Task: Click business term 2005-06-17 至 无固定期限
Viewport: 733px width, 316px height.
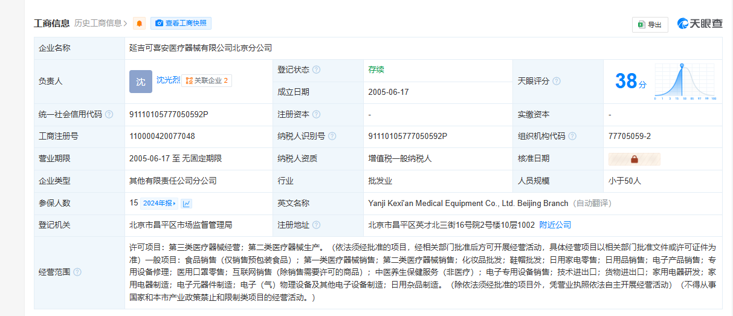Action: pyautogui.click(x=175, y=159)
